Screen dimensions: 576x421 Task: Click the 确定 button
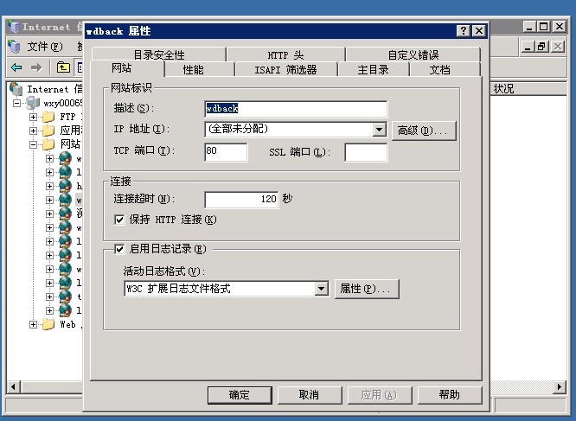[x=240, y=395]
